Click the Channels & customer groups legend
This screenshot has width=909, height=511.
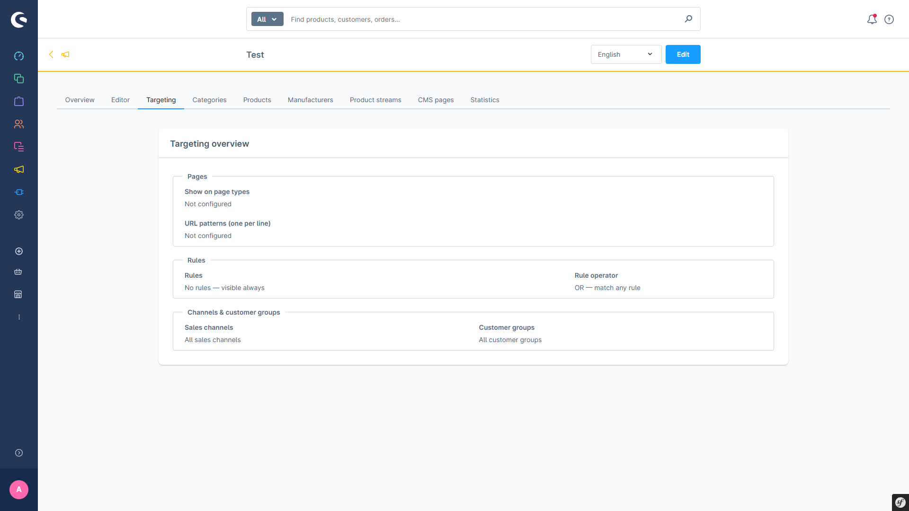pos(233,312)
